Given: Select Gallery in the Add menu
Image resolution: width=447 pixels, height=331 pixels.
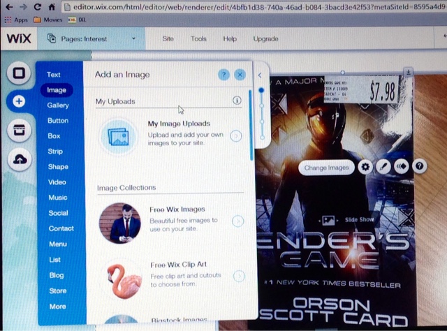Looking at the screenshot, I should coord(58,105).
